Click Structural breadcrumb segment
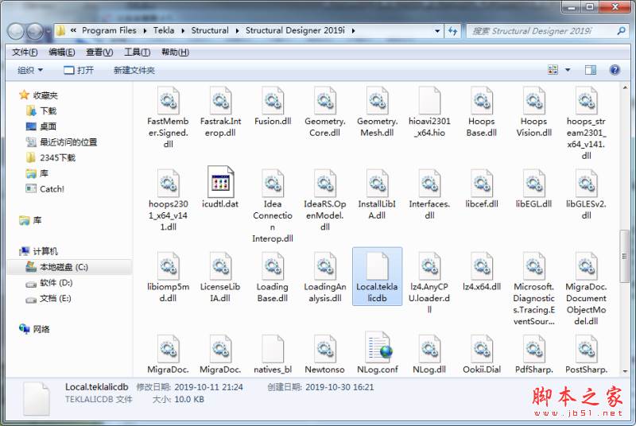This screenshot has width=636, height=426. (x=210, y=30)
